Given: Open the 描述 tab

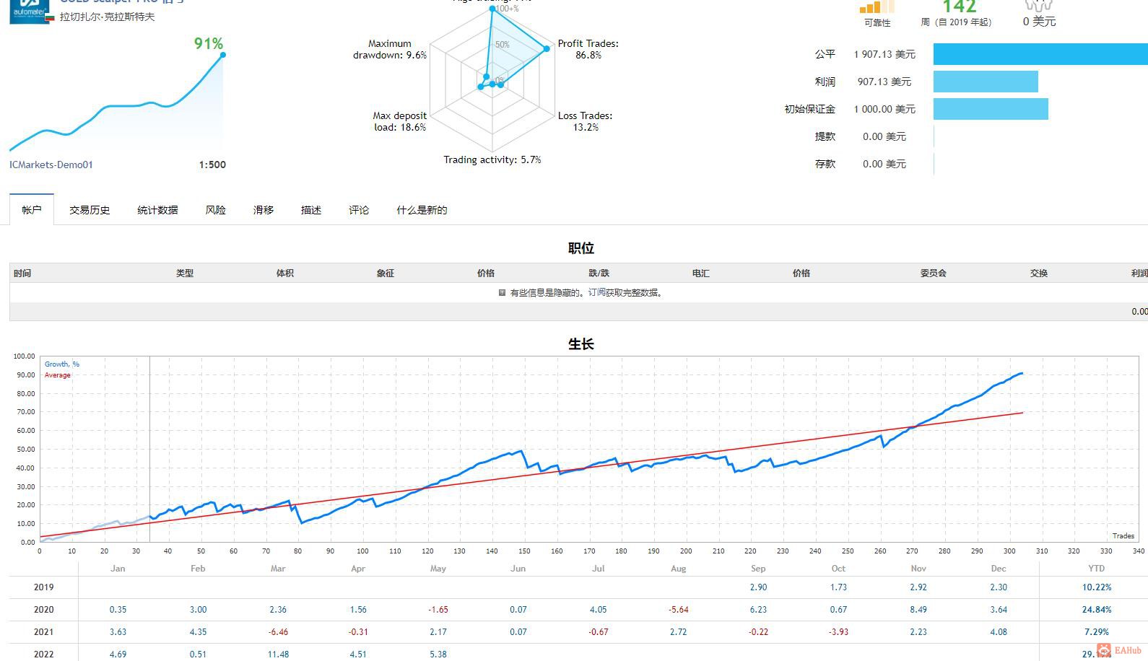Looking at the screenshot, I should tap(310, 210).
